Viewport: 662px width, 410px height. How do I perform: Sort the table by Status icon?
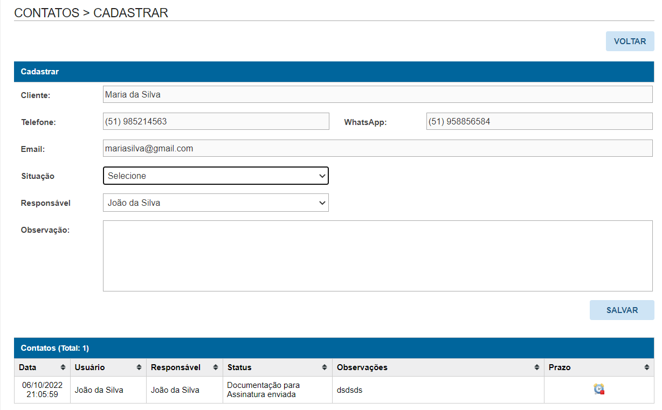pyautogui.click(x=325, y=367)
